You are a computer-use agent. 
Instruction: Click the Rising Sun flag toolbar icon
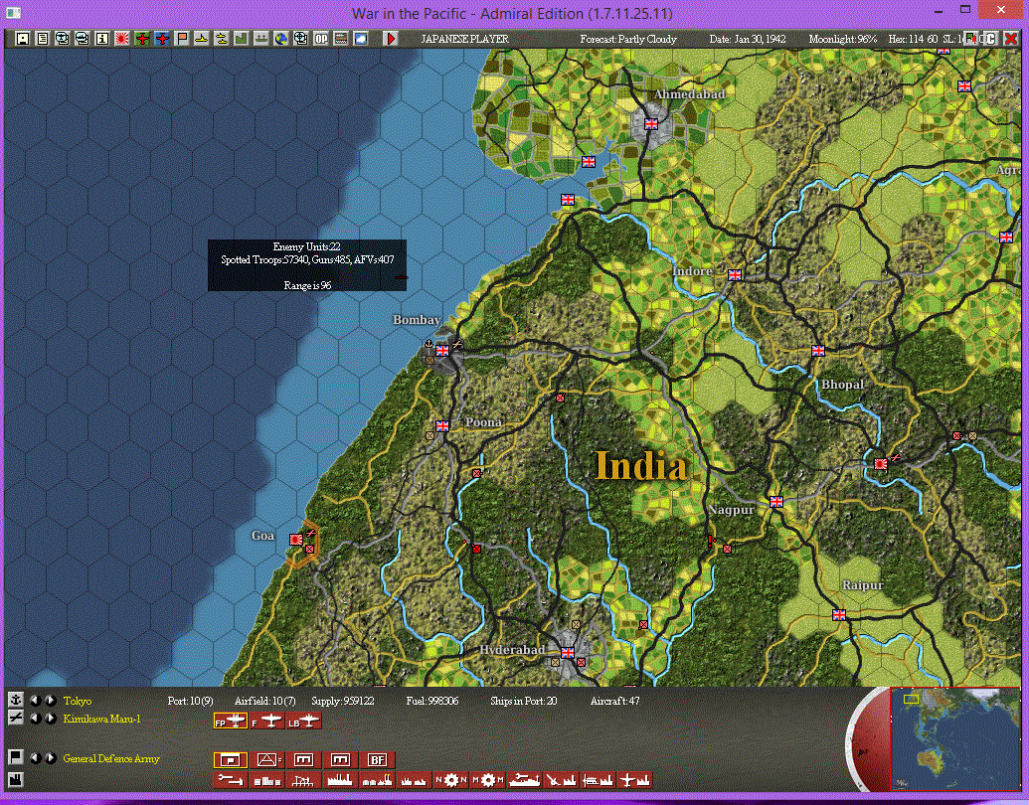tap(122, 39)
